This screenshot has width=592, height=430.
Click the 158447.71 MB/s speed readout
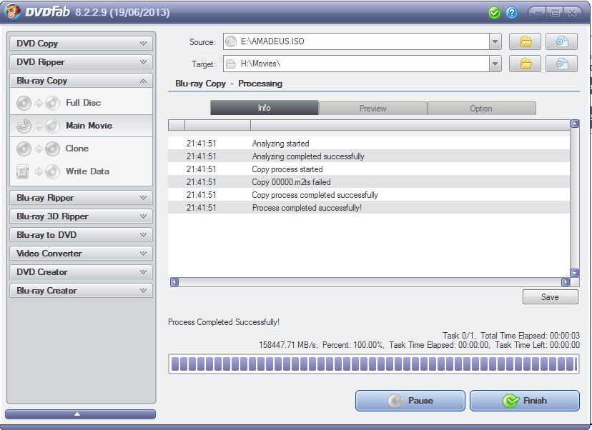coord(287,345)
